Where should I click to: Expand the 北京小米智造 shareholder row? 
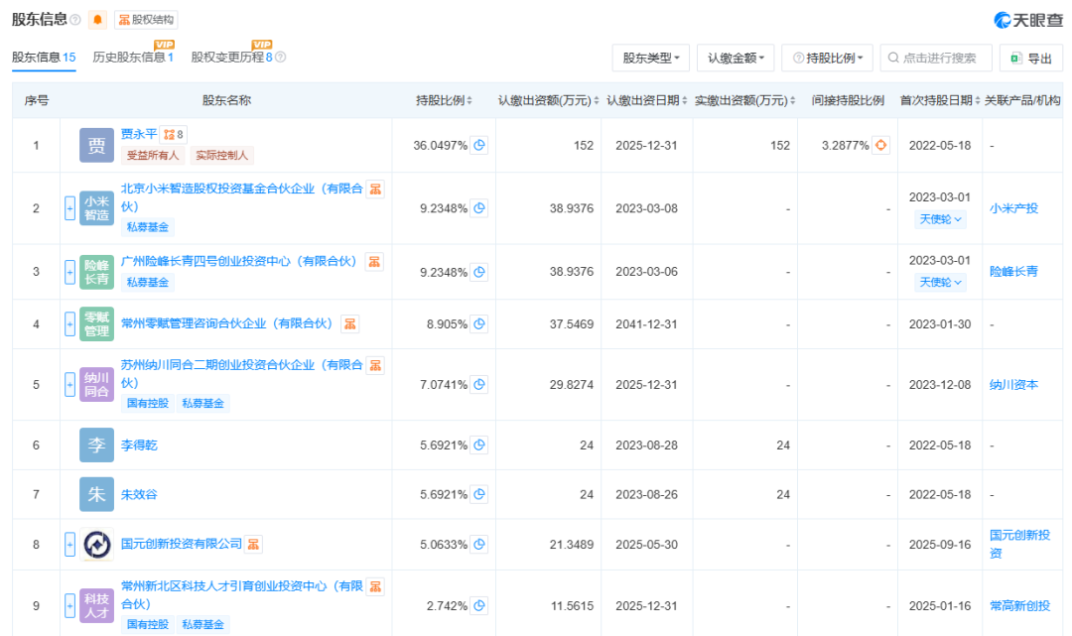69,208
